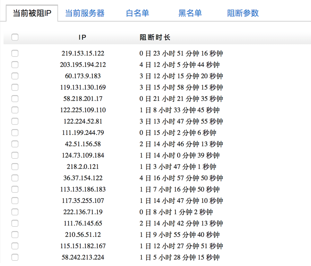Toggle the select-all checkbox in header
The image size is (311, 266).
[15, 37]
